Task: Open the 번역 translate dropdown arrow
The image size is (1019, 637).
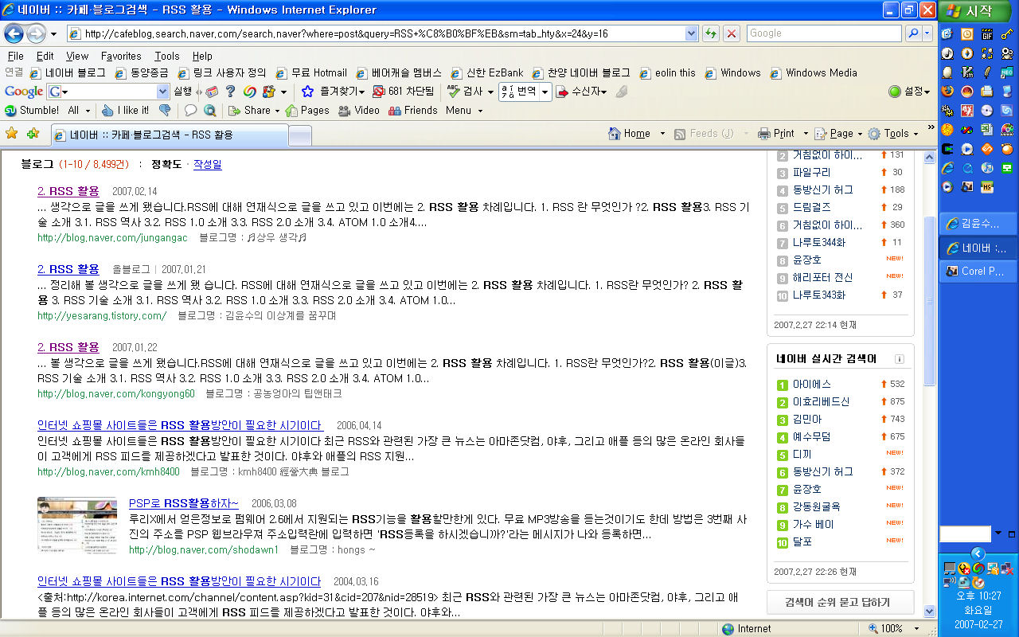Action: coord(545,92)
